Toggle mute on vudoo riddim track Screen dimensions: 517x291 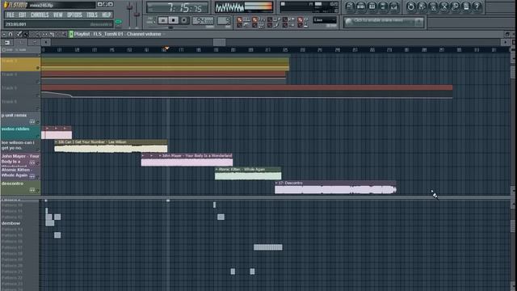(x=38, y=136)
